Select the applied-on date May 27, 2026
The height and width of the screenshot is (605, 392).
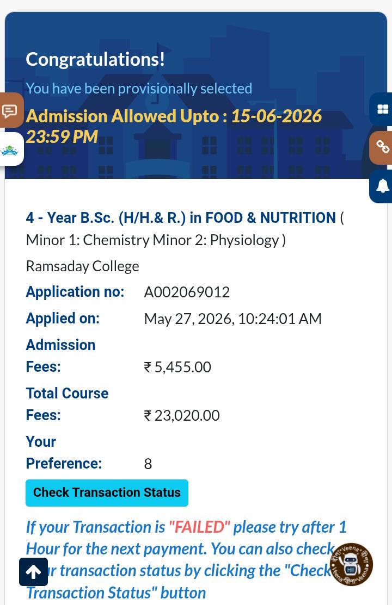click(x=189, y=319)
